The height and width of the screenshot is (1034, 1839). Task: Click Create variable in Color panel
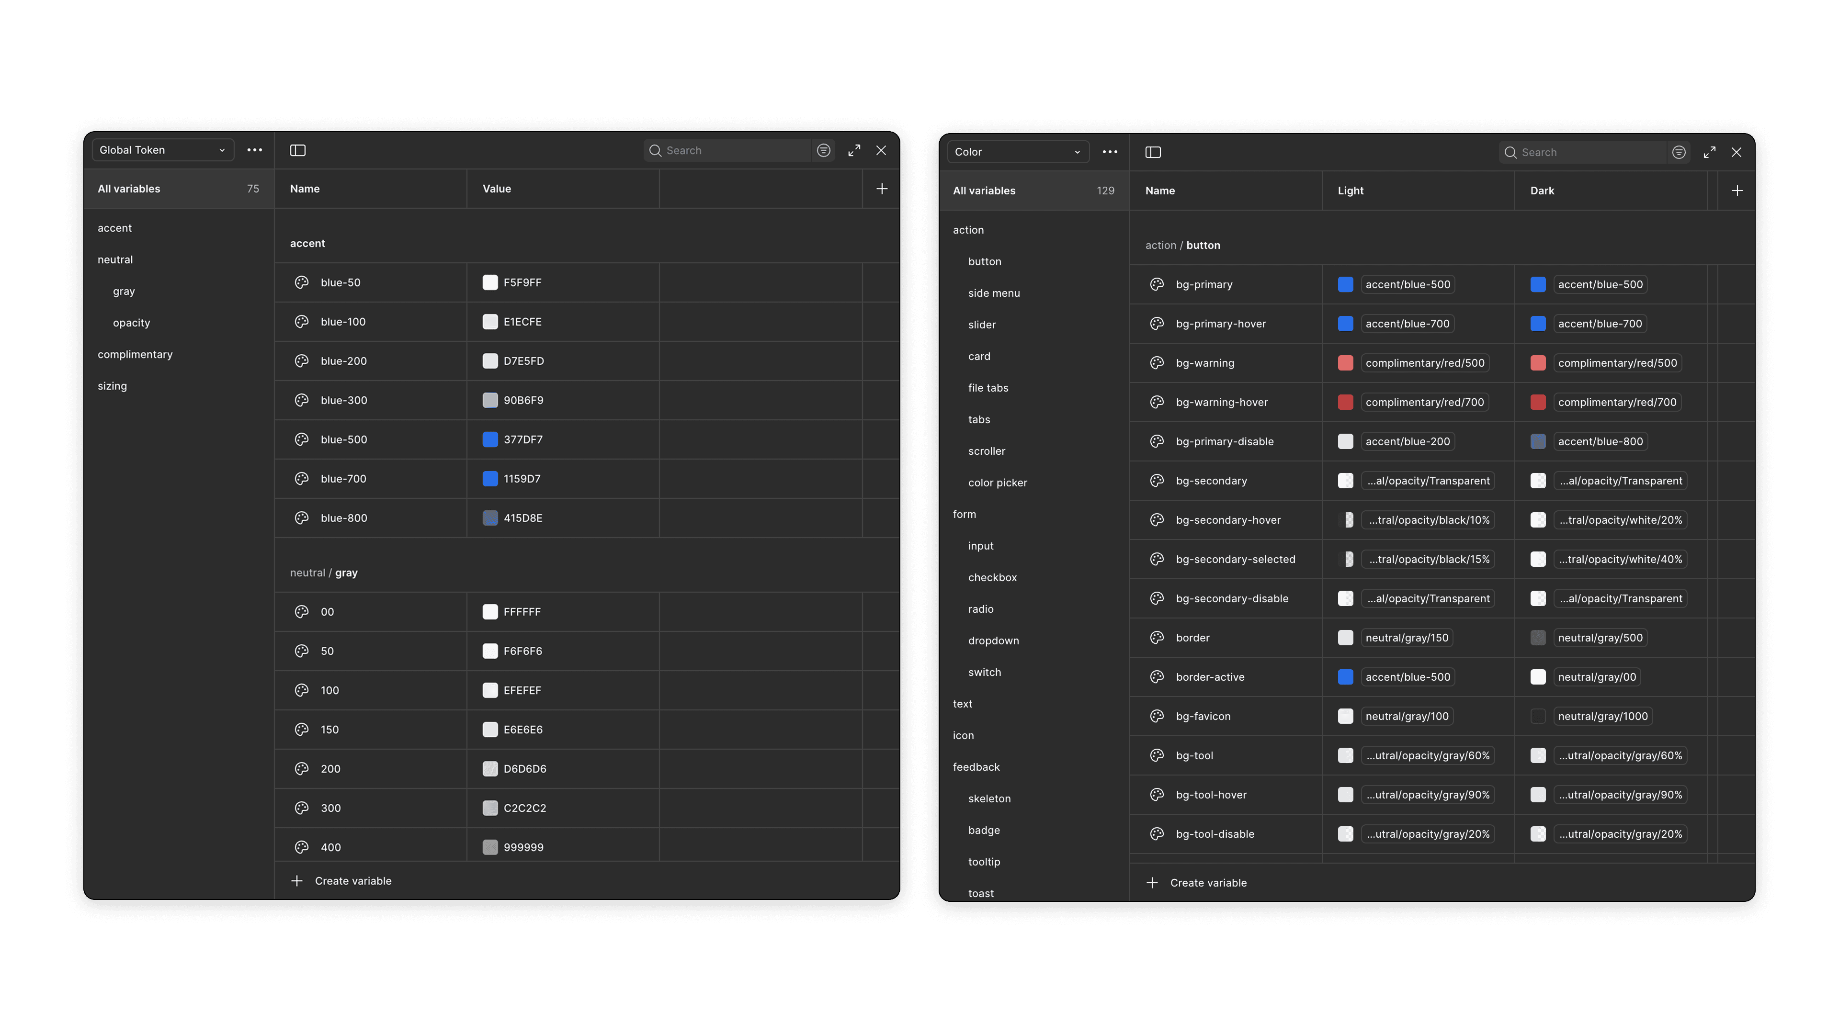(1197, 883)
